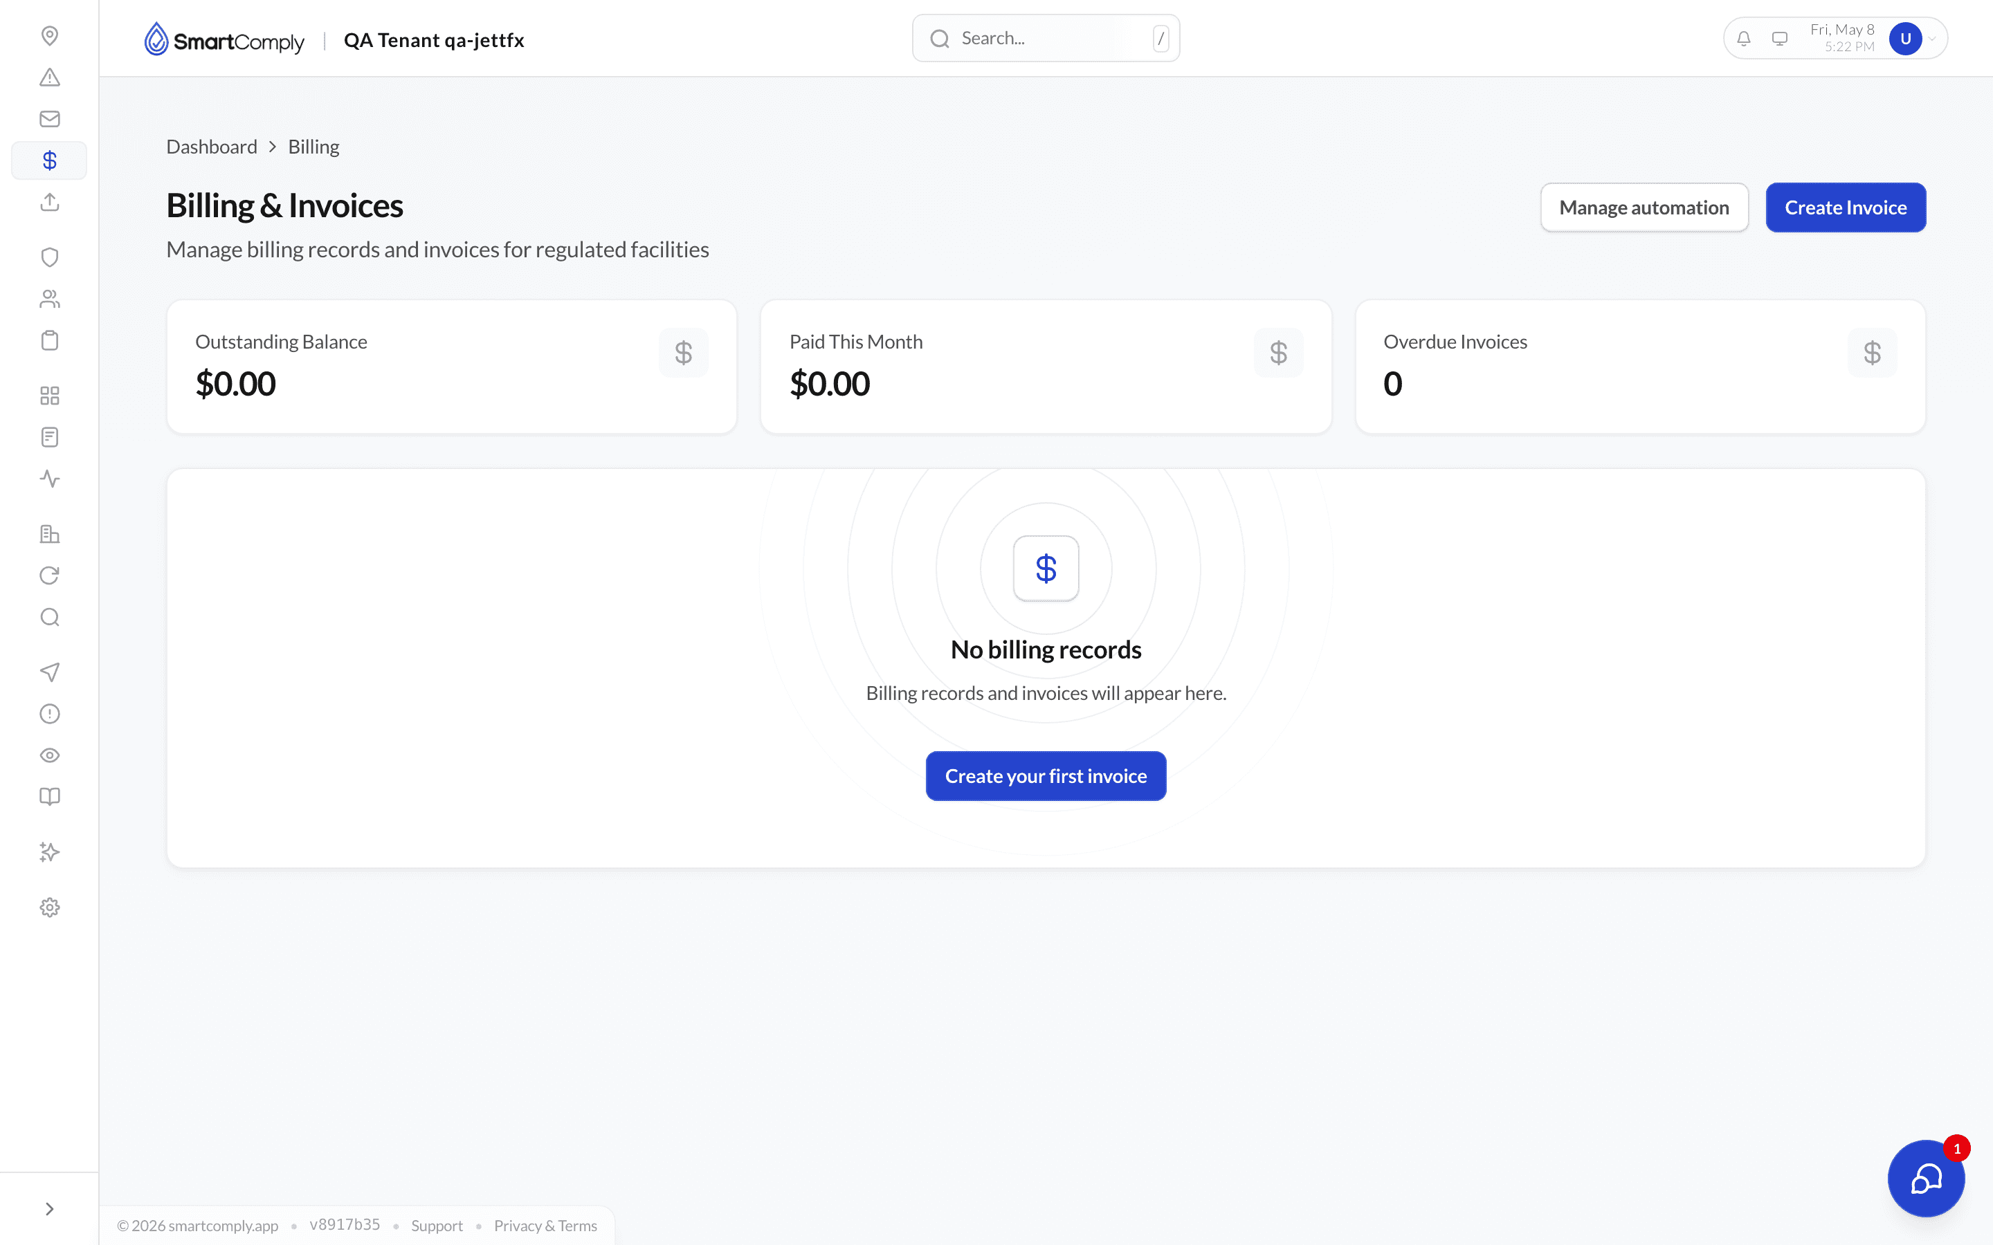Viewport: 1993px width, 1245px height.
Task: Open the sparkles AI icon in sidebar
Action: point(49,852)
